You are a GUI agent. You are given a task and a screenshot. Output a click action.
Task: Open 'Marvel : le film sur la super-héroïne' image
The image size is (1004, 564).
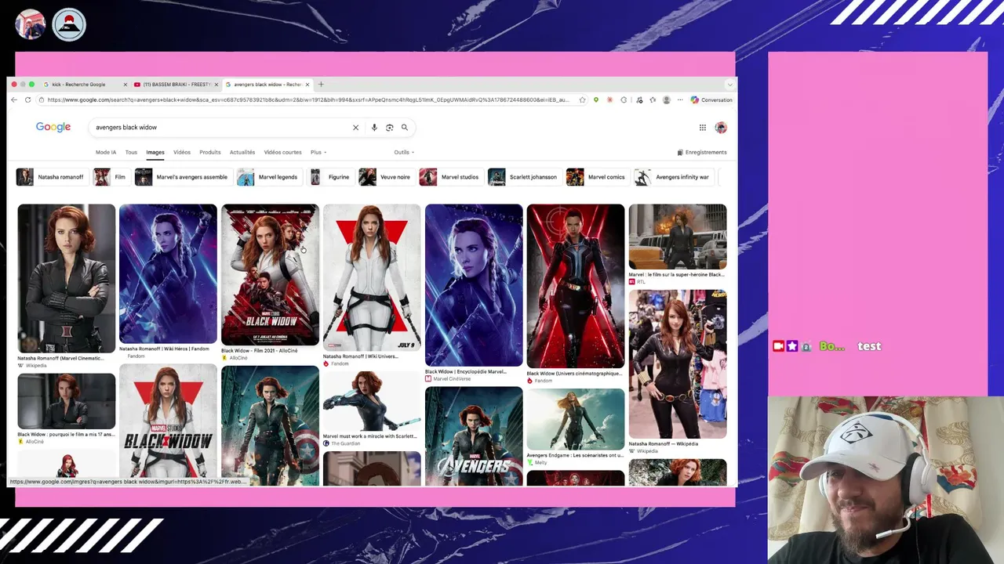click(678, 237)
